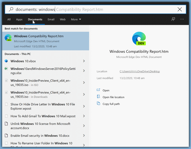Expand arrow for ISO file in ISO
Image resolution: width=191 pixels, height=149 pixels.
tap(84, 82)
